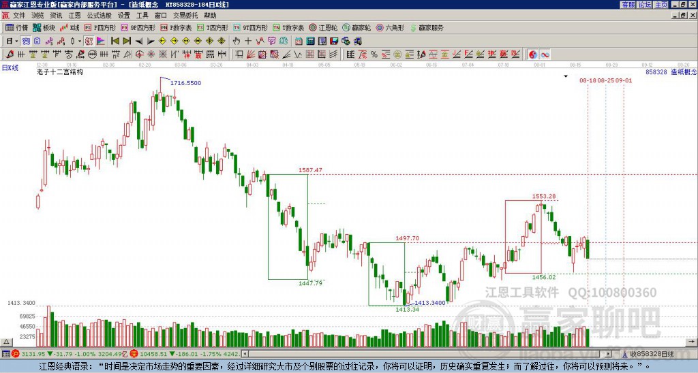
Task: Select the red pencil drawing tool
Action: pyautogui.click(x=10, y=54)
